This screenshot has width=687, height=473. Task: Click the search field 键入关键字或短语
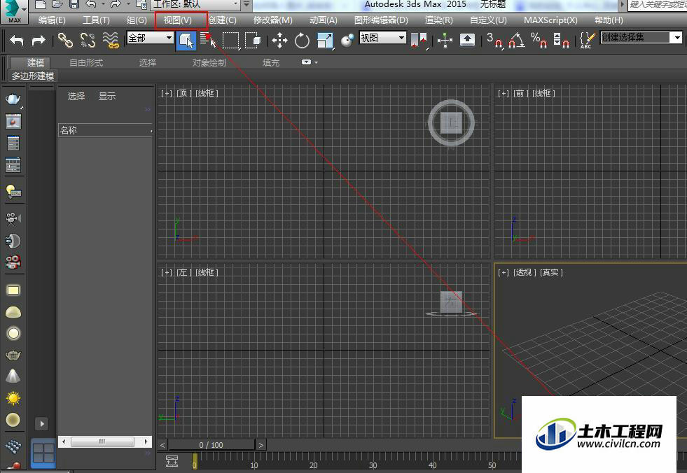click(657, 5)
